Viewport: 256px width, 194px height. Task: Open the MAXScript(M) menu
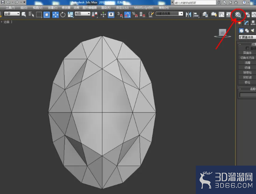coord(144,8)
